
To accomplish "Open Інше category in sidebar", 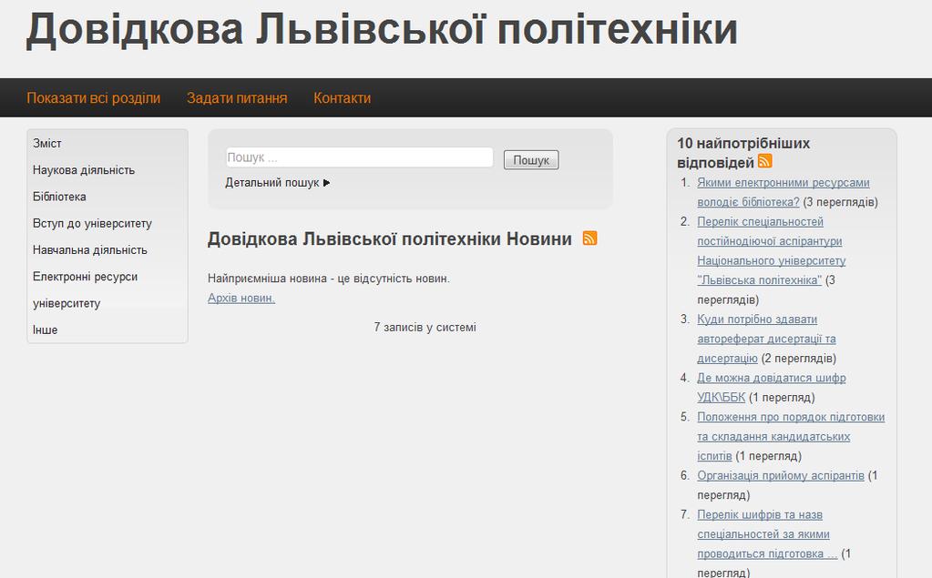I will (x=46, y=330).
